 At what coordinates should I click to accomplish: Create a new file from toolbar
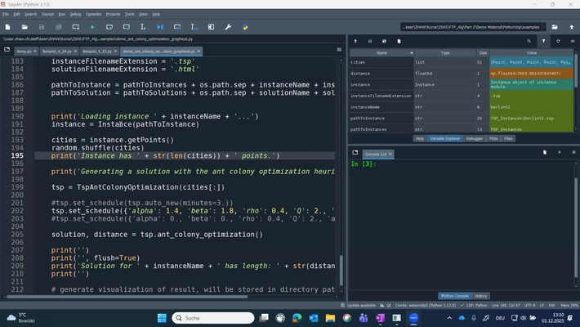pos(8,27)
